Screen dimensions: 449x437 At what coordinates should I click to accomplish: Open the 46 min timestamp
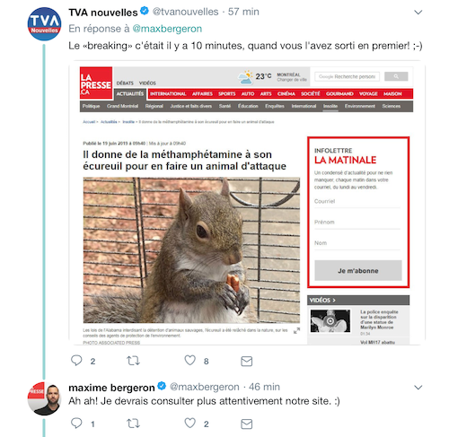(264, 387)
